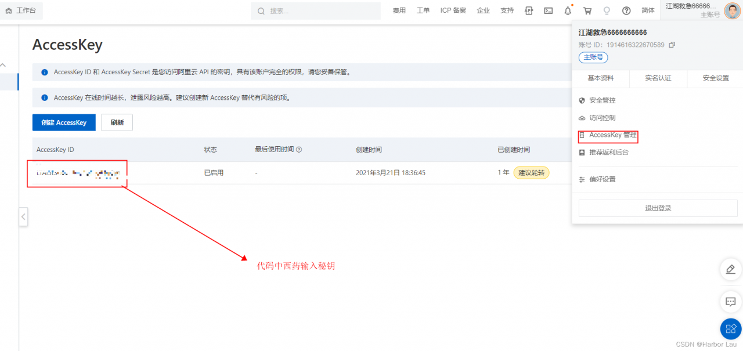This screenshot has width=743, height=351.
Task: Click the 状态 column header
Action: pyautogui.click(x=210, y=150)
